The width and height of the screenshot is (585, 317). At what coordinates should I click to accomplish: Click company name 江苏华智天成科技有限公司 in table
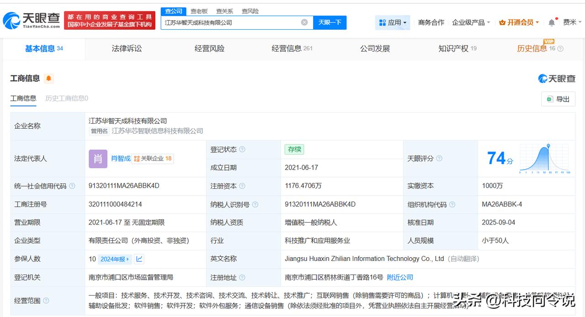128,121
